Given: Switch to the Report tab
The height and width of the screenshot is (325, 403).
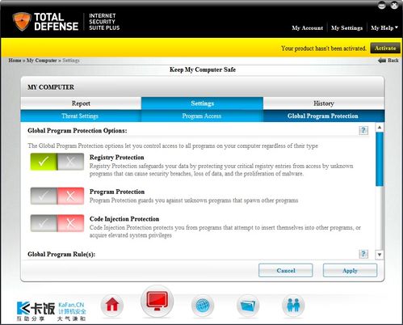Looking at the screenshot, I should click(81, 103).
